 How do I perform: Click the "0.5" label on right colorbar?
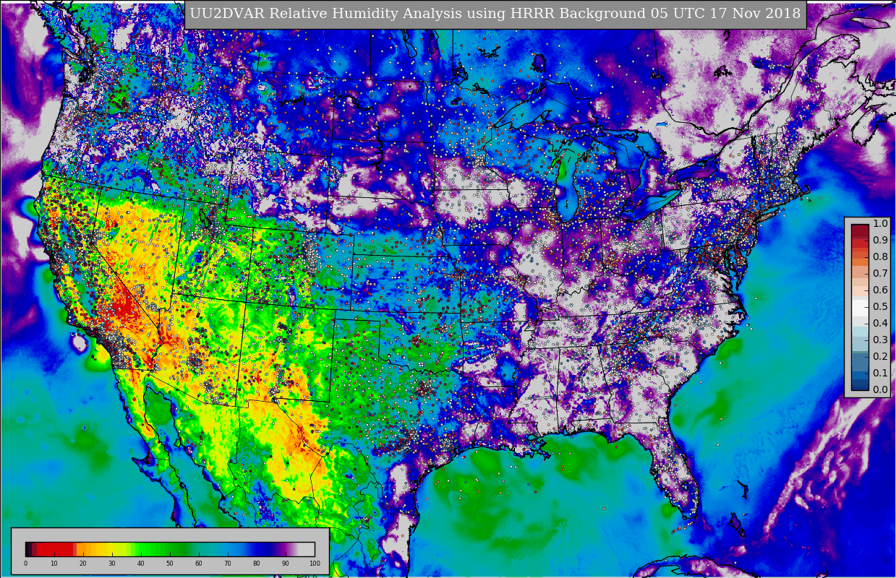pos(880,306)
